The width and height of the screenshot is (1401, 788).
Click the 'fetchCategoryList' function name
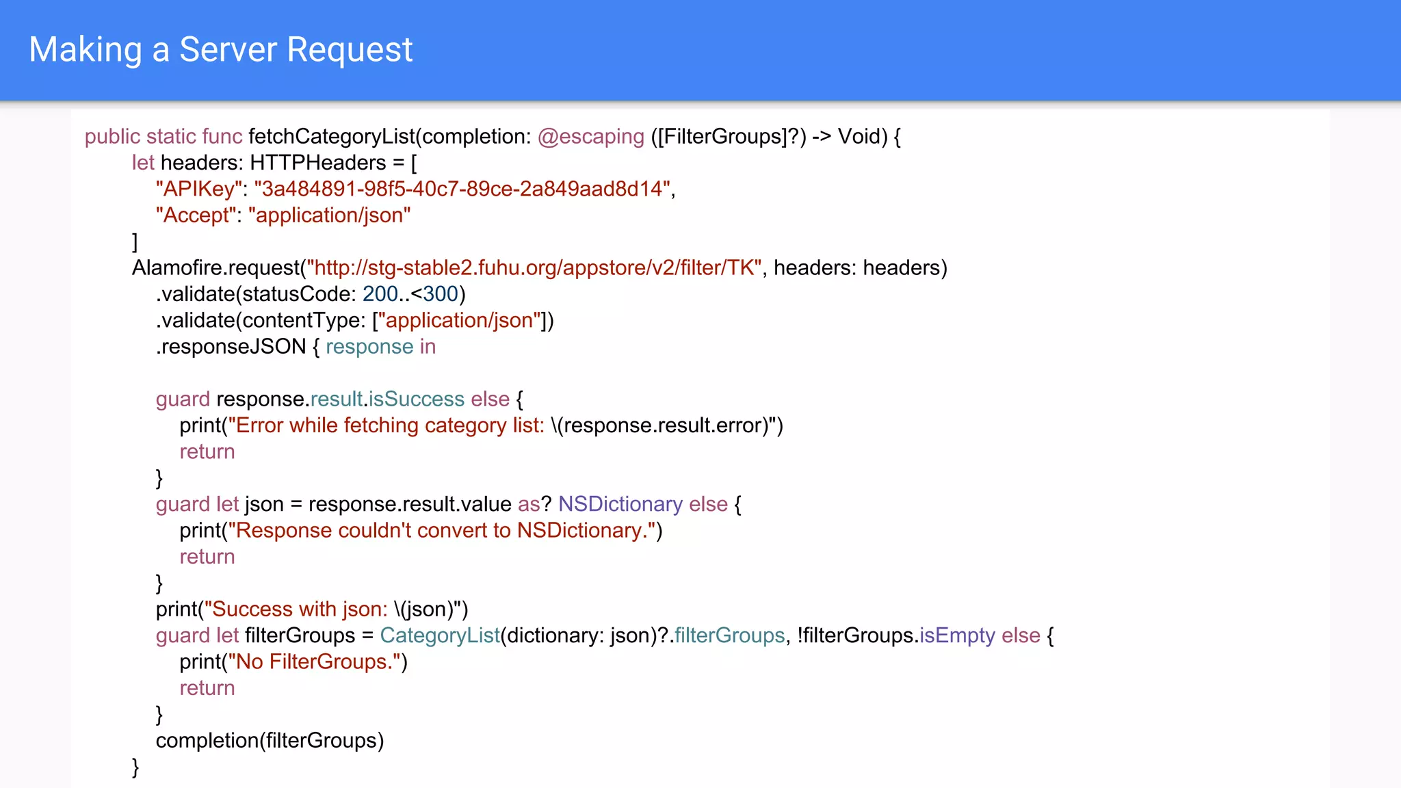click(332, 137)
